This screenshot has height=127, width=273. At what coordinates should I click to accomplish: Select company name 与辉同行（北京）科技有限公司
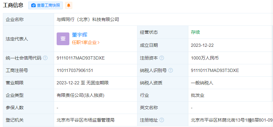click(88, 19)
